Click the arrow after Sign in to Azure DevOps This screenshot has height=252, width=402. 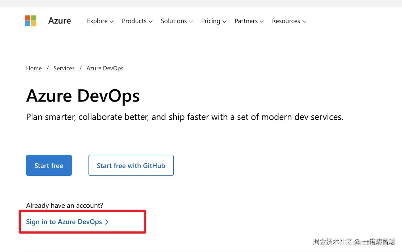point(107,222)
